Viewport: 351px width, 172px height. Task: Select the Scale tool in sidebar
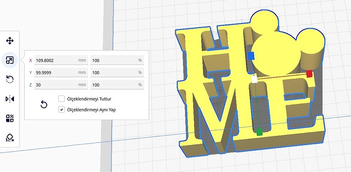coord(9,60)
